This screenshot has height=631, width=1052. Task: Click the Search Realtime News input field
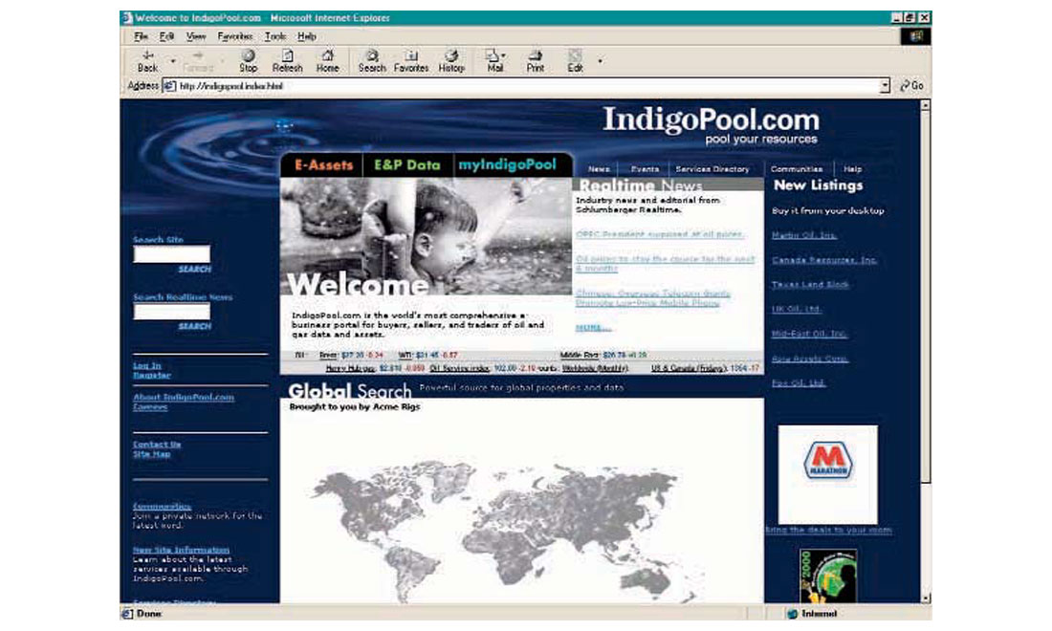[172, 311]
